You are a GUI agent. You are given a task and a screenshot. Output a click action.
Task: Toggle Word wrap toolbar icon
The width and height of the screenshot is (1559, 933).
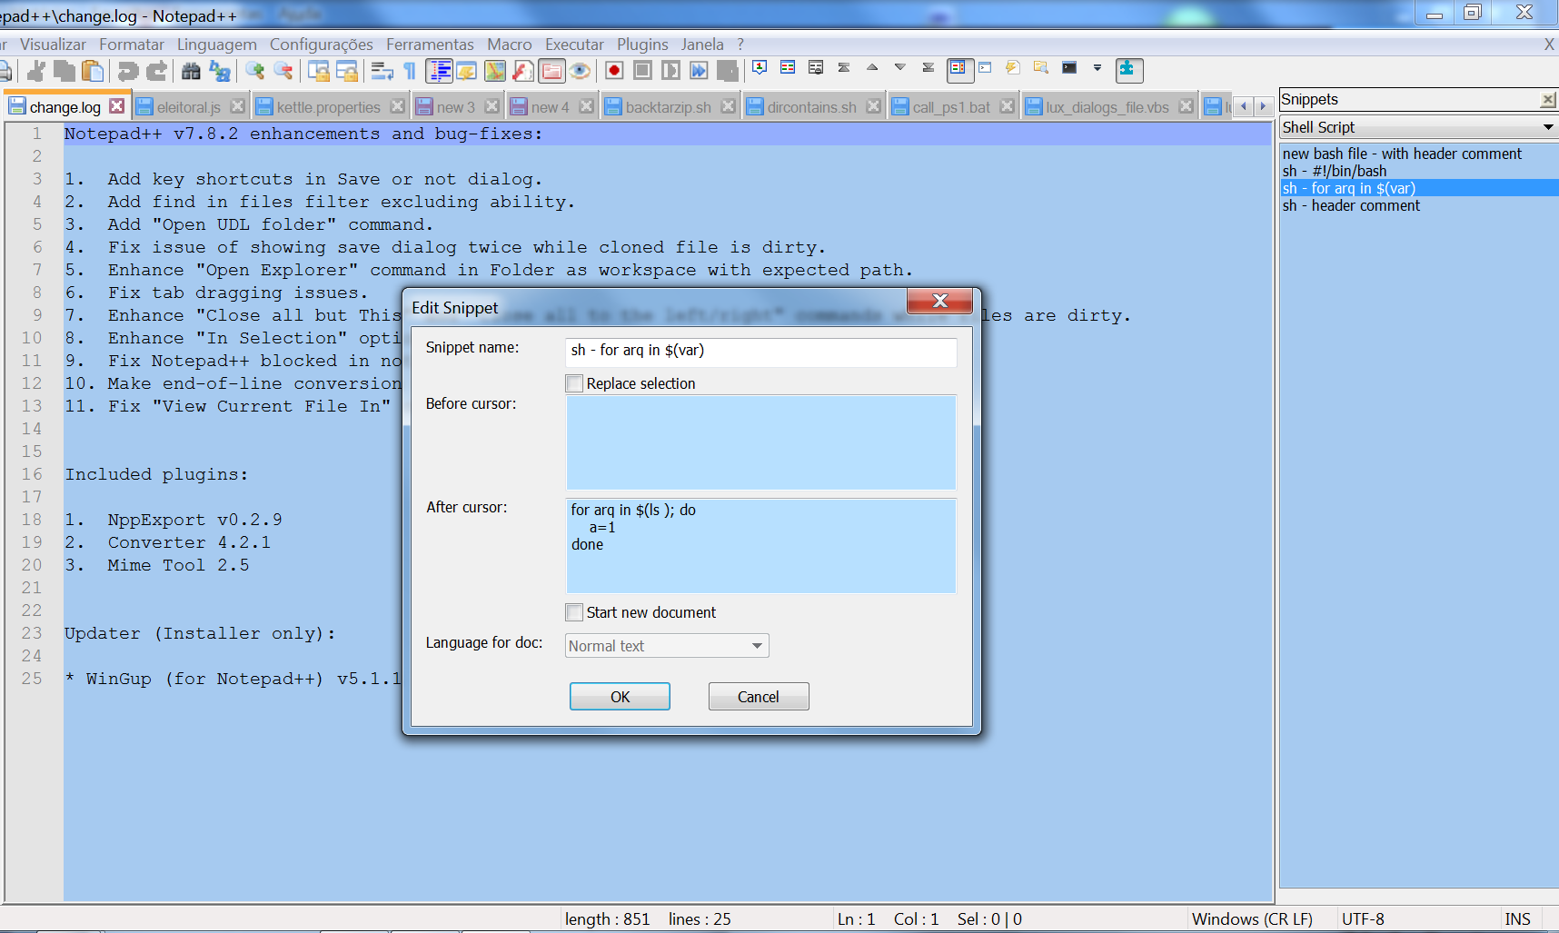coord(382,71)
